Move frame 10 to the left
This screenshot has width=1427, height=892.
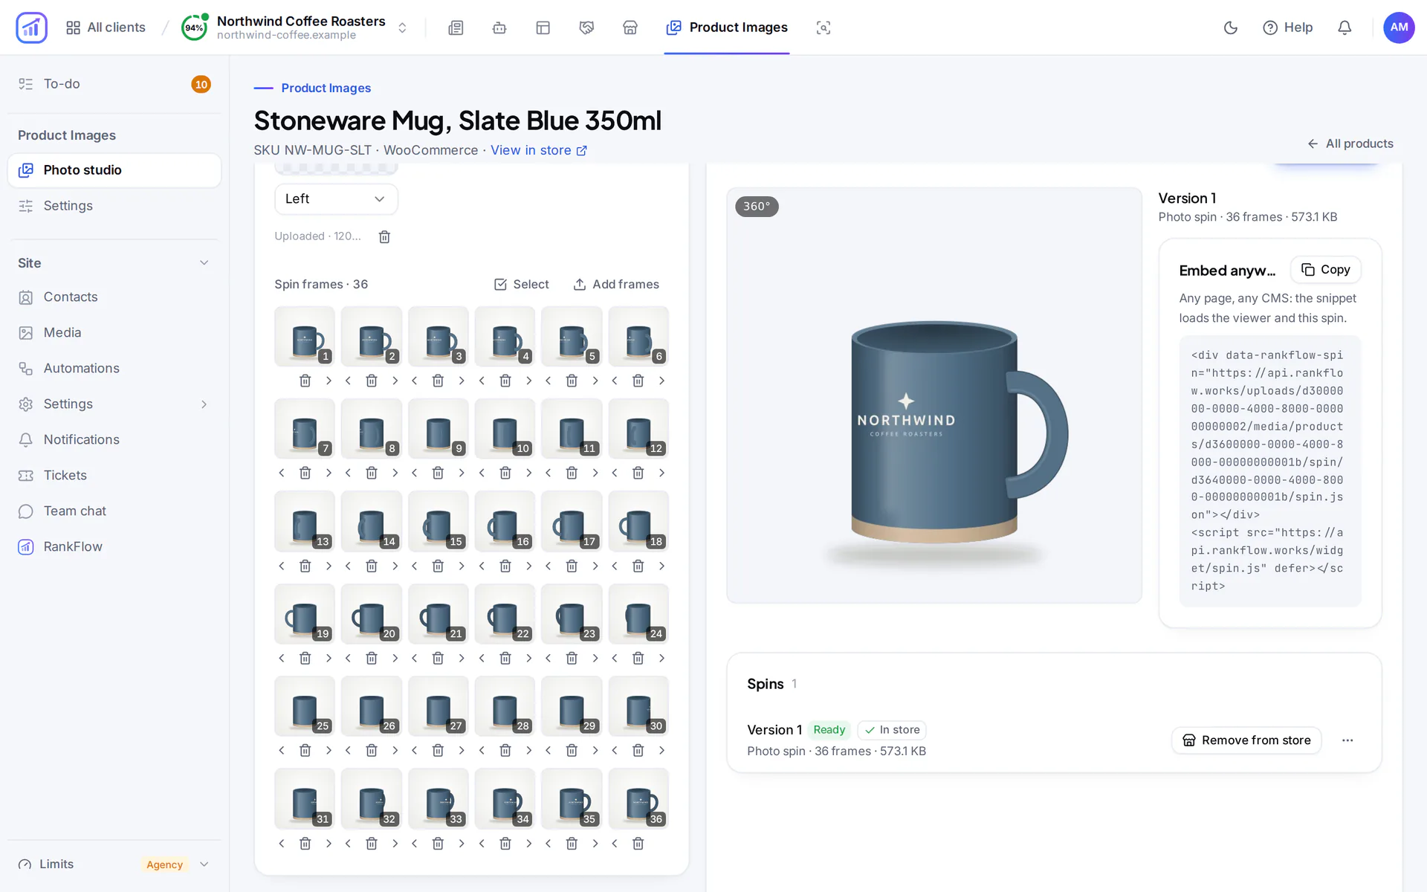point(482,473)
